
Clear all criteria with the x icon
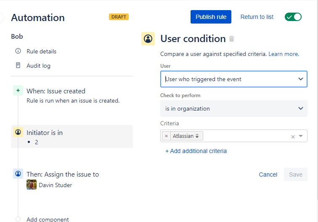coord(293,137)
